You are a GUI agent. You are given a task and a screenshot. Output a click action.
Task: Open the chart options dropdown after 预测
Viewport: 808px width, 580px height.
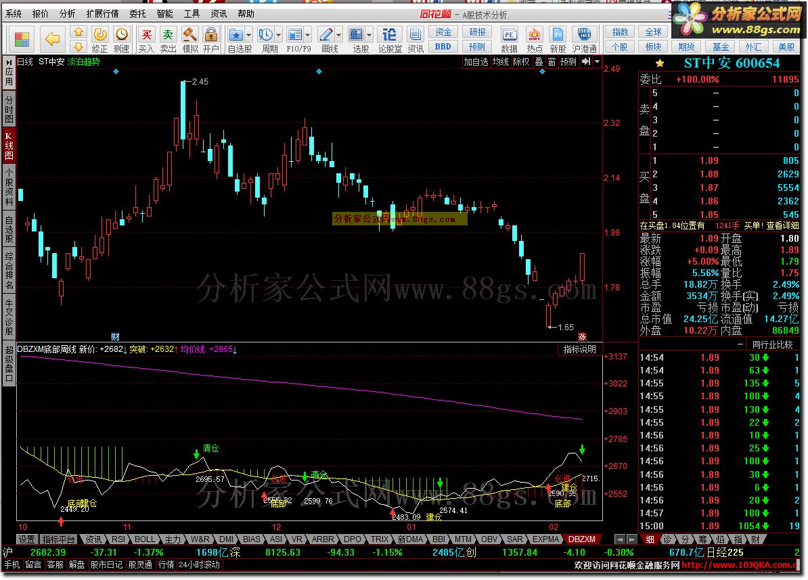598,62
